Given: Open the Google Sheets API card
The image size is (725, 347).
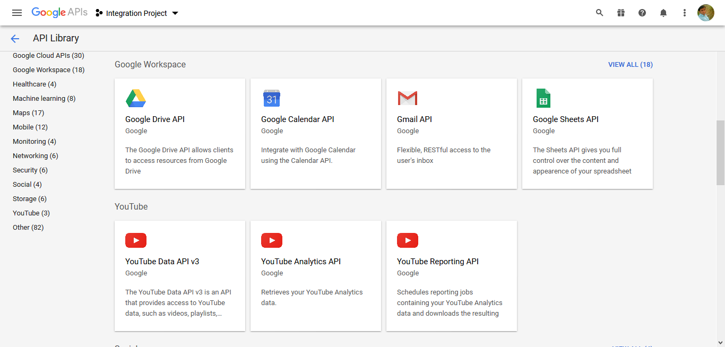Looking at the screenshot, I should click(587, 134).
